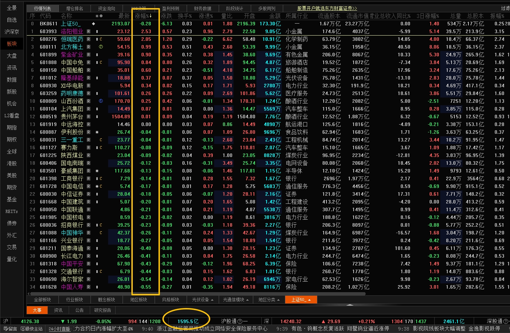The width and height of the screenshot is (510, 333).
Task: Open 24小时直播 news link
Action: 59,329
